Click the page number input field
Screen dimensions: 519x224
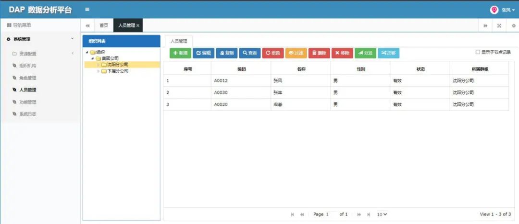331,214
